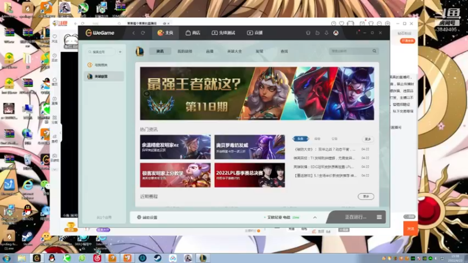
Task: Expand the 艾欧尼亚 电信 server selector
Action: click(x=282, y=217)
